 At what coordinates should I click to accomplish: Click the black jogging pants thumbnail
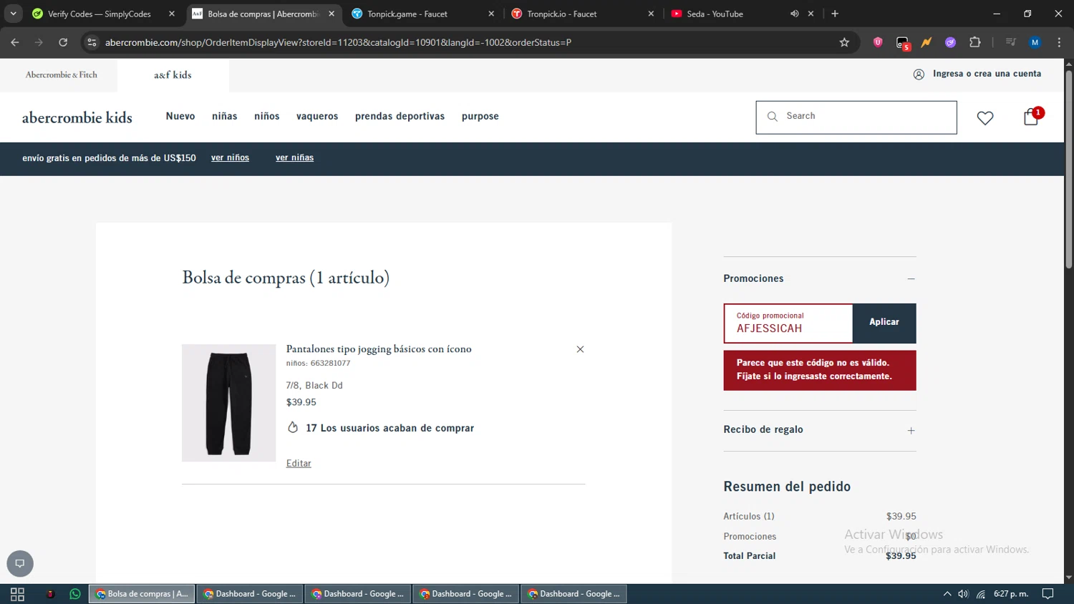228,403
